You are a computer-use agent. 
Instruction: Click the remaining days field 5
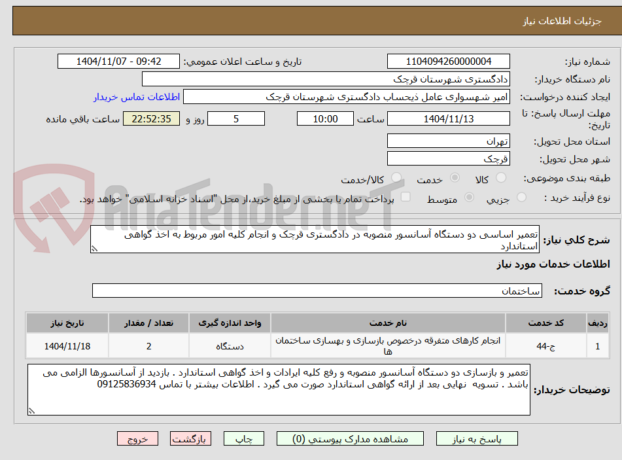click(236, 118)
